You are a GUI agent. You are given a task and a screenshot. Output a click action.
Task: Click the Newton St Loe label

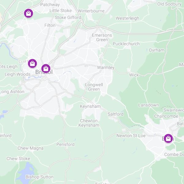[131, 136]
